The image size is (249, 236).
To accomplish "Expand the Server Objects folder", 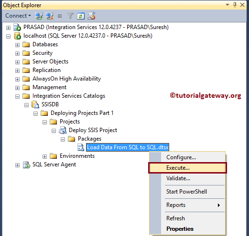I will (17, 62).
